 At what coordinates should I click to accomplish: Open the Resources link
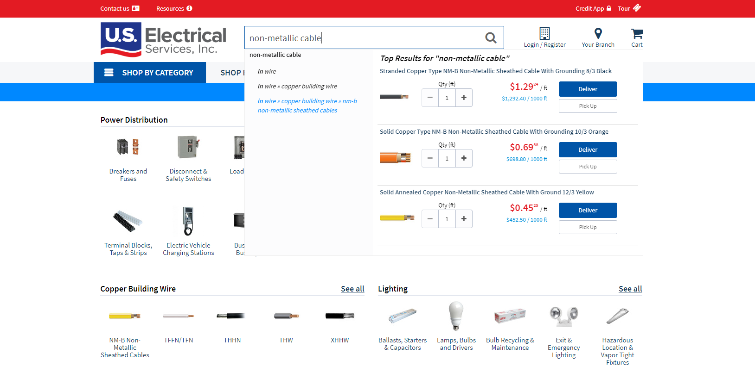174,8
